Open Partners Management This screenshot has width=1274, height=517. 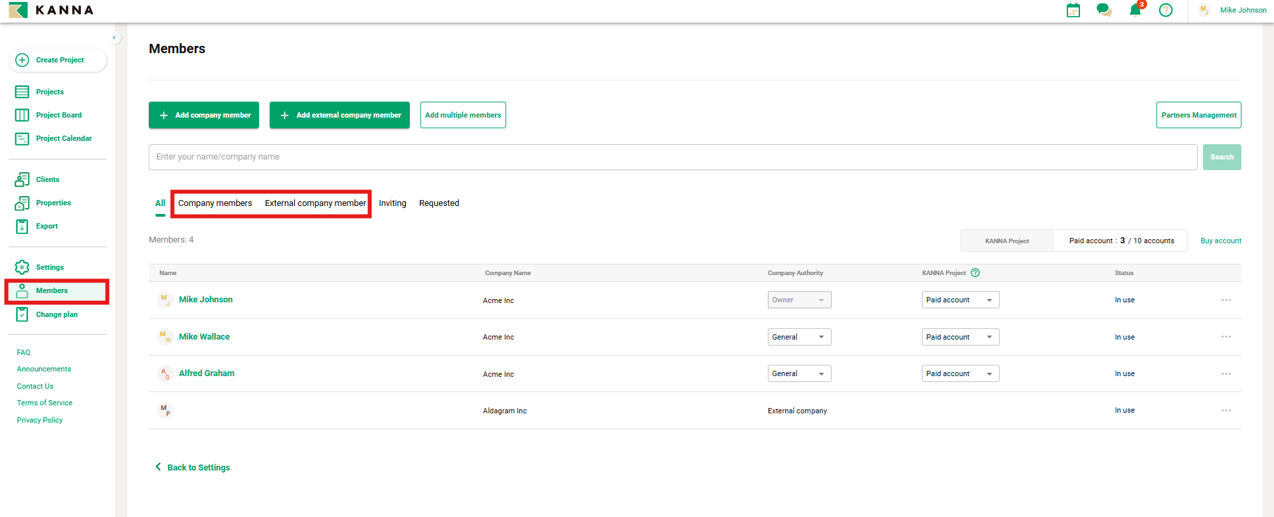[x=1198, y=115]
